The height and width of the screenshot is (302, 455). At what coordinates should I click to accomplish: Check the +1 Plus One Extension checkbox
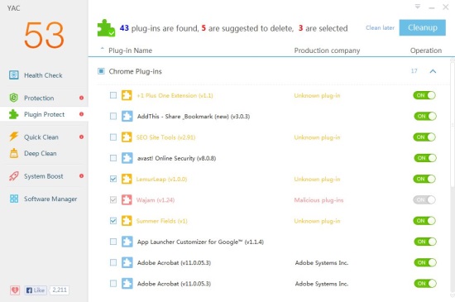pyautogui.click(x=113, y=95)
